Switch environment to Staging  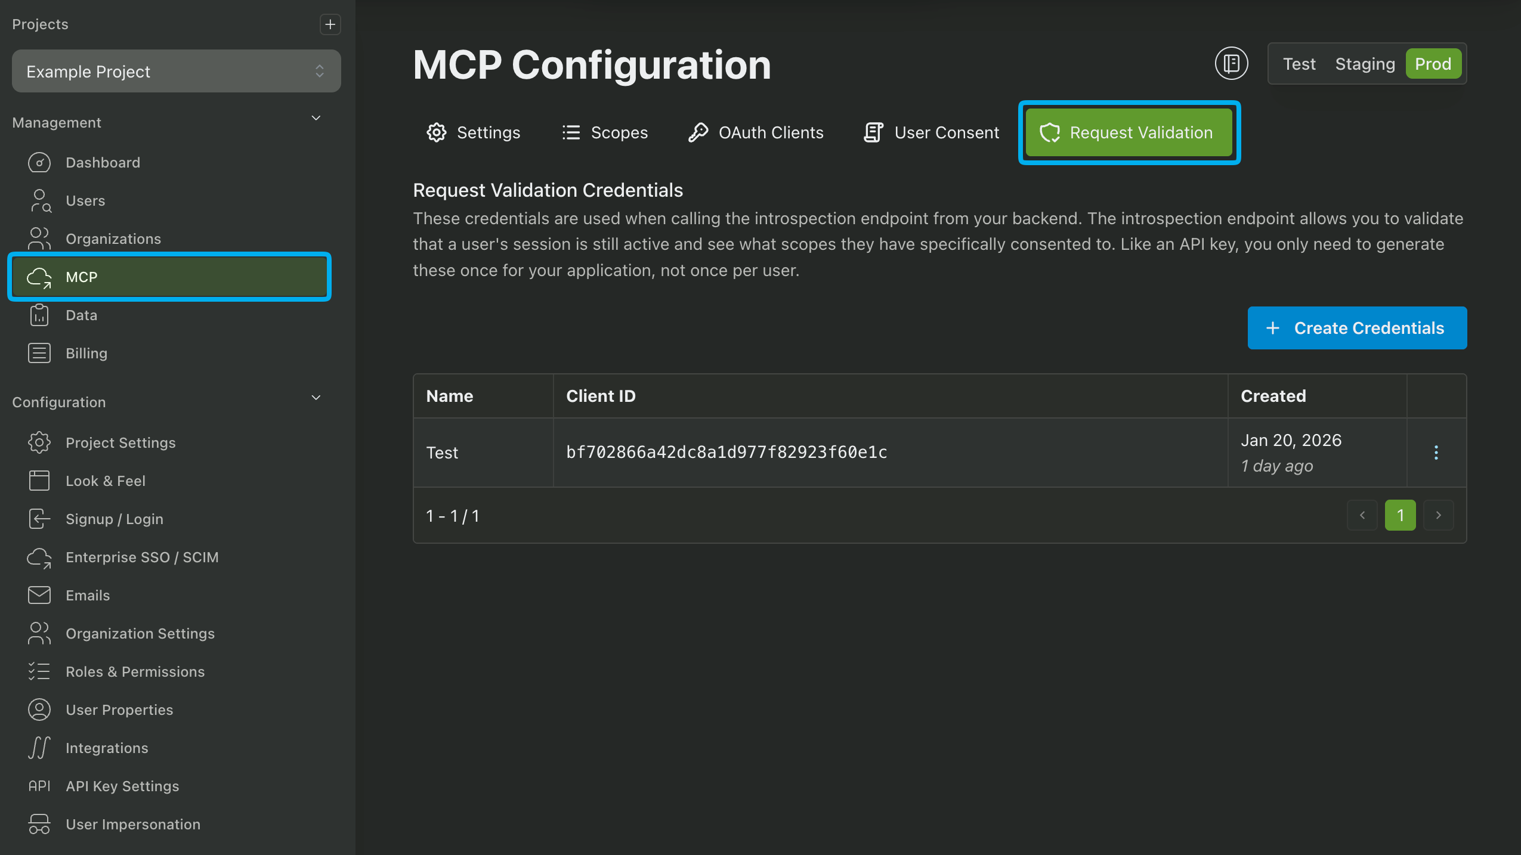click(x=1364, y=64)
